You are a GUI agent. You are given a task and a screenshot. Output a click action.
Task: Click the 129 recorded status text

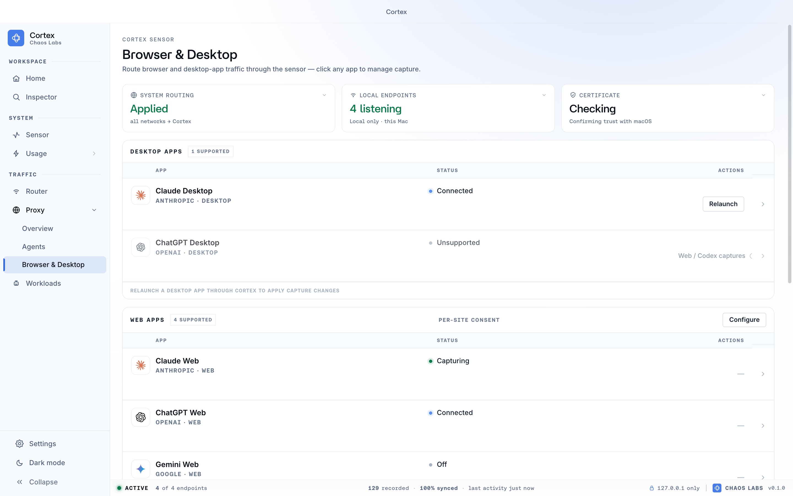(388, 488)
